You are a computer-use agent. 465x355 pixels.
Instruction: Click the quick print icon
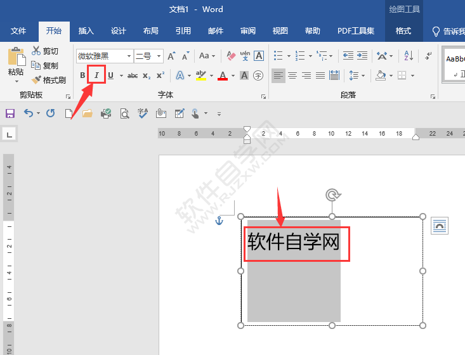[x=106, y=113]
